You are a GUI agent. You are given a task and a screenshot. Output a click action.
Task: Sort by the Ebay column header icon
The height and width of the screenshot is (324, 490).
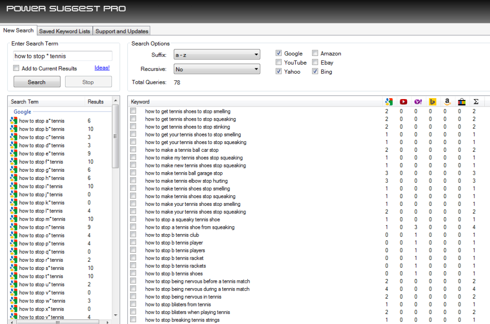[462, 101]
